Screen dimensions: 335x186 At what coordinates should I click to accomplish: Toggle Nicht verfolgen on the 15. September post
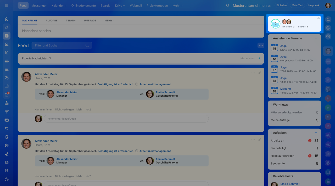click(x=64, y=109)
